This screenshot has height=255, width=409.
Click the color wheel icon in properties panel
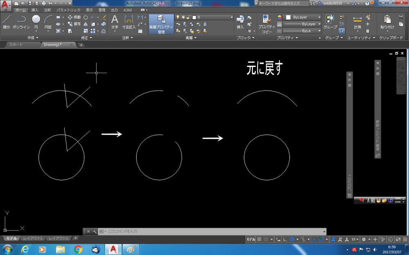[x=279, y=17]
